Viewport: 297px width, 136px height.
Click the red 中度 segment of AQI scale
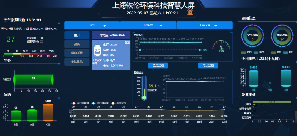[34, 54]
